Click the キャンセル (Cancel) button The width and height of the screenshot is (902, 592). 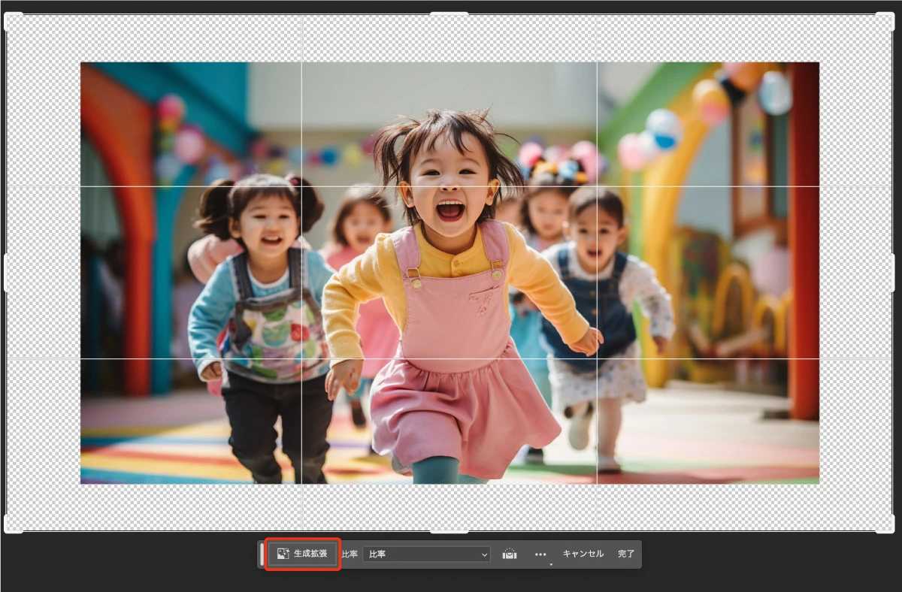pyautogui.click(x=583, y=554)
